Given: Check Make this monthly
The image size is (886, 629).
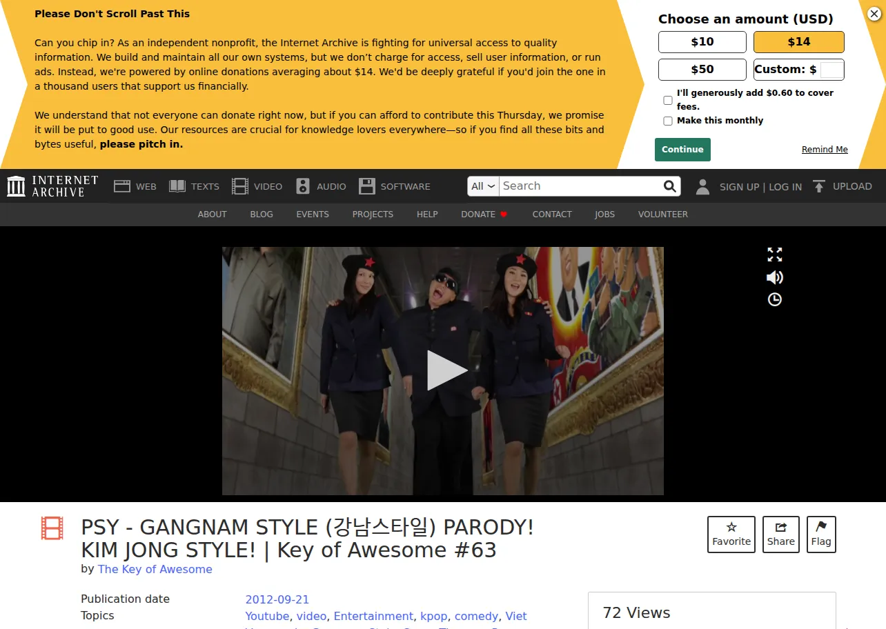Looking at the screenshot, I should click(668, 121).
